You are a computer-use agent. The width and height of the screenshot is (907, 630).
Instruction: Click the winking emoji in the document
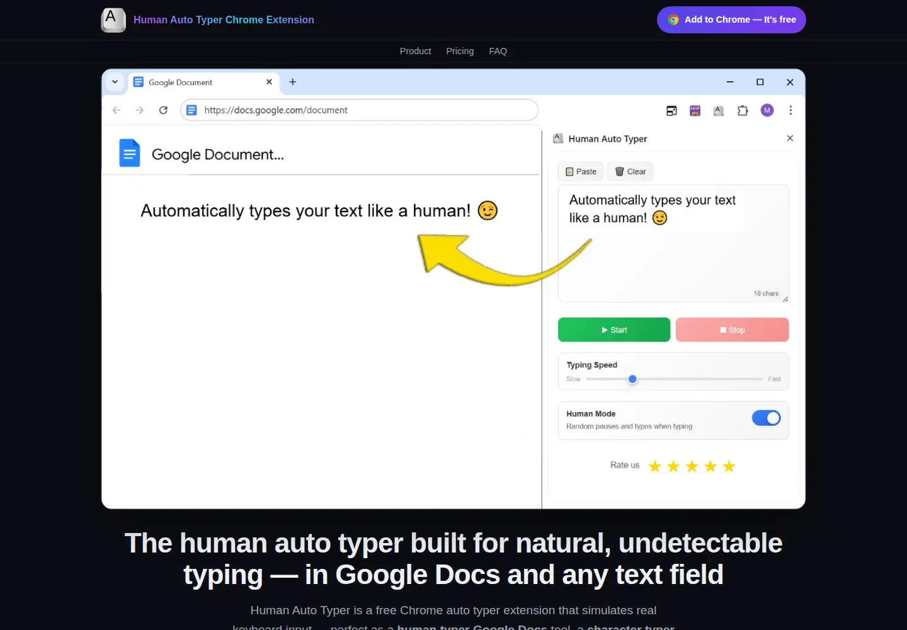coord(488,210)
